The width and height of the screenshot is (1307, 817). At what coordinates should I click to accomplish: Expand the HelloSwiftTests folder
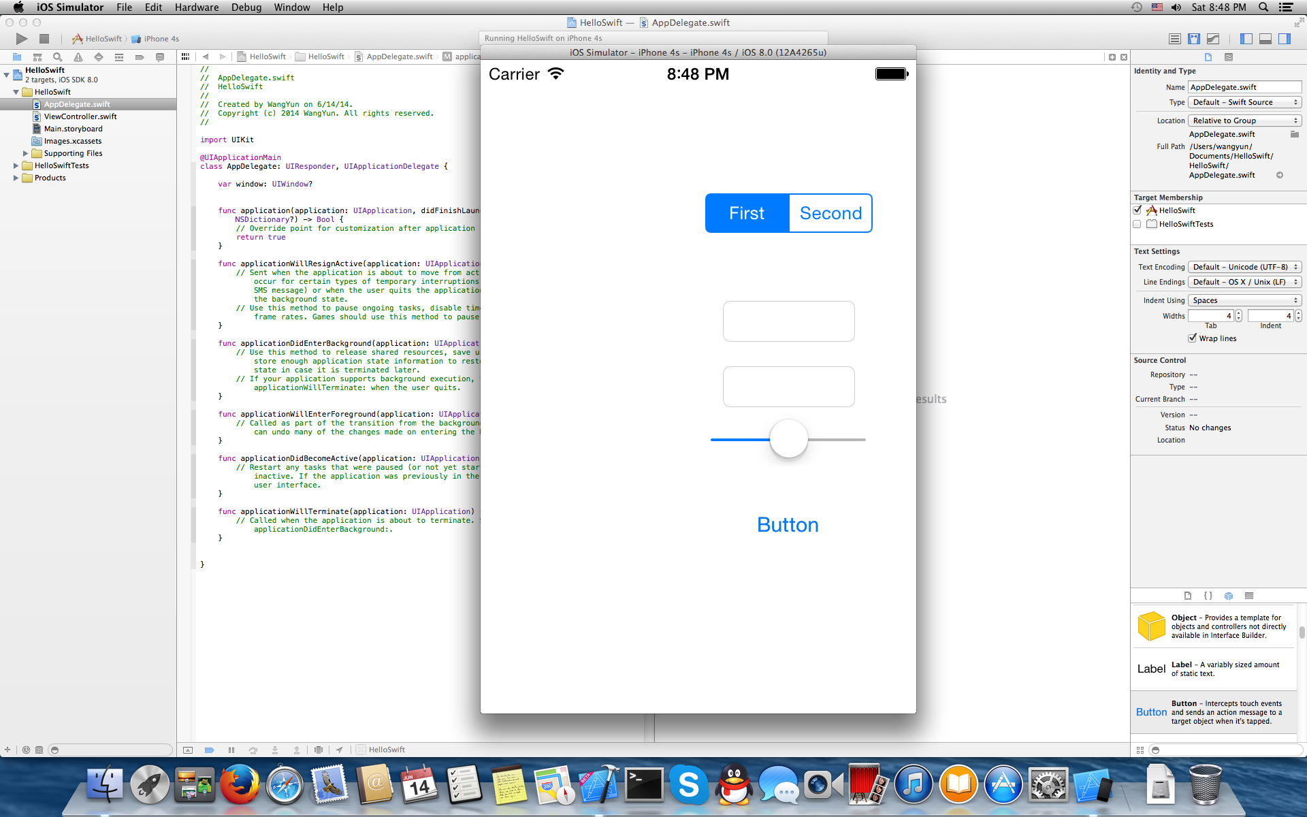[16, 165]
